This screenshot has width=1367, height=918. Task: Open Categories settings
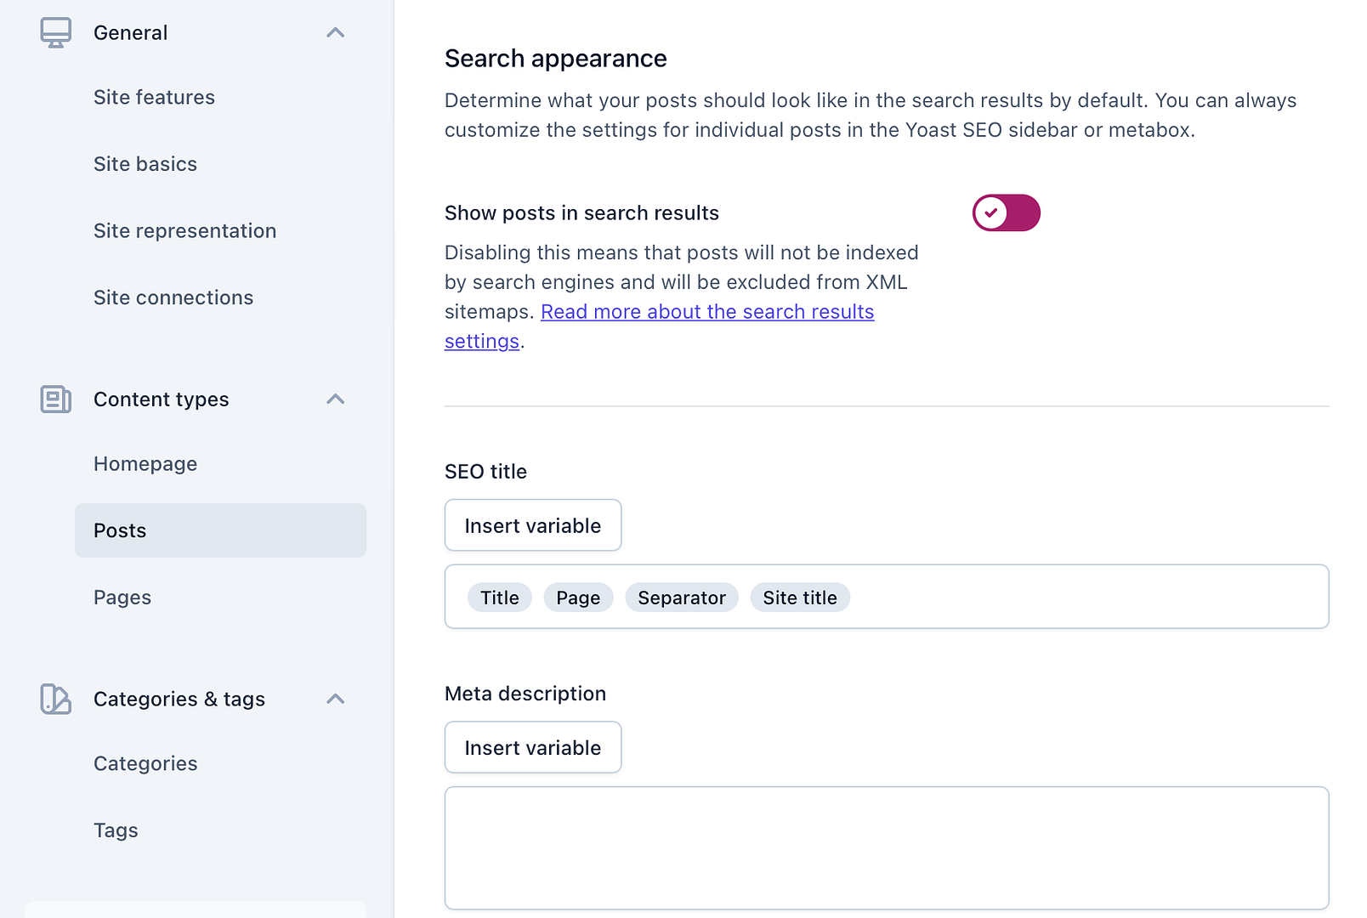[x=145, y=763]
